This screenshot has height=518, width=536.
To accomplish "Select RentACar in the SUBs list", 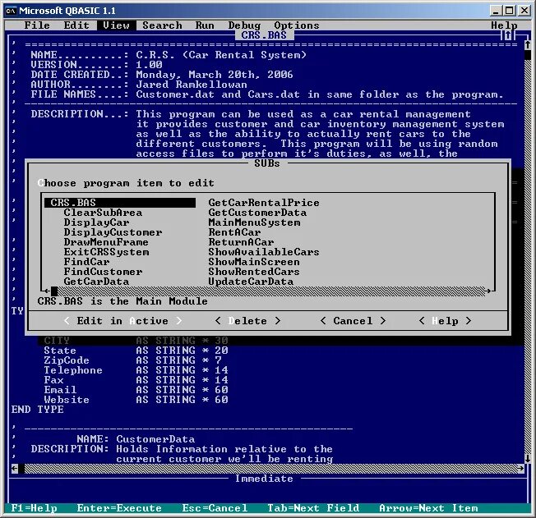I will (234, 232).
